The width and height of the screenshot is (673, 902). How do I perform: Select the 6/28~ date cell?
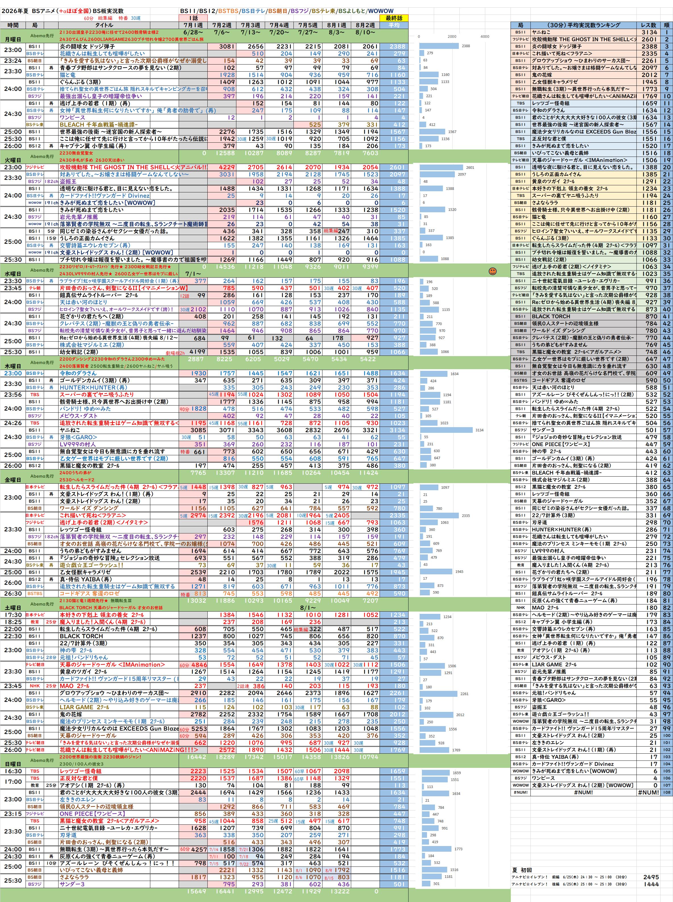click(x=193, y=32)
